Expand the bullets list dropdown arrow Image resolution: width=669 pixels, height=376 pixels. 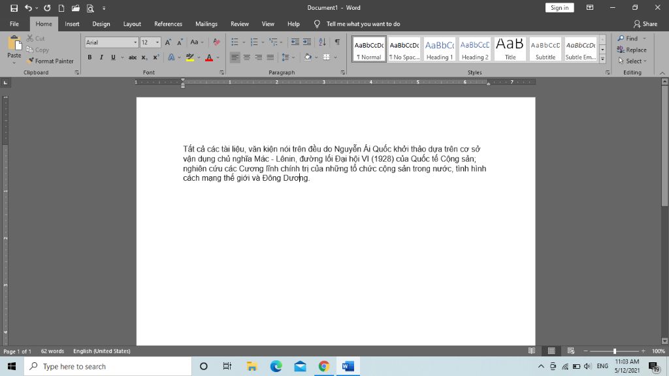pyautogui.click(x=244, y=42)
